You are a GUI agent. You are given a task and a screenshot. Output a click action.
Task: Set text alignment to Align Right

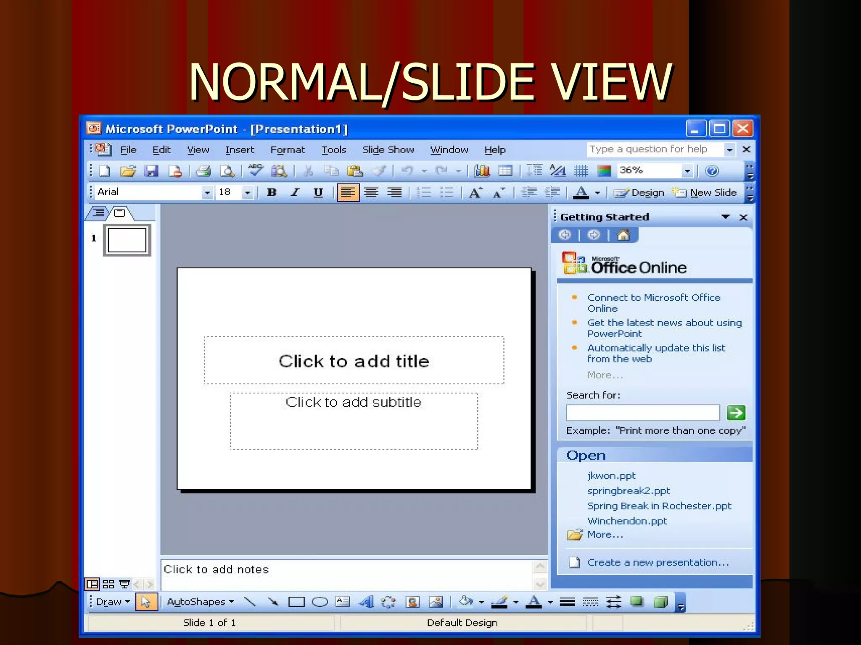[394, 192]
